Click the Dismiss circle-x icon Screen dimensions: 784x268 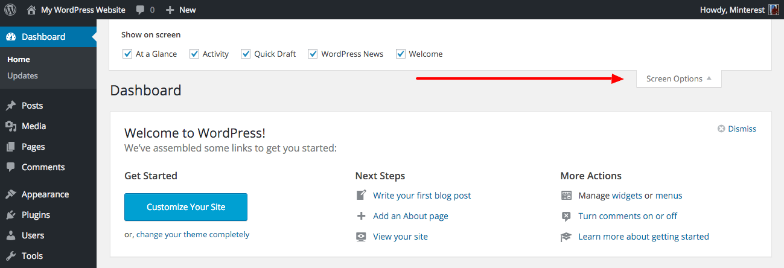point(721,129)
